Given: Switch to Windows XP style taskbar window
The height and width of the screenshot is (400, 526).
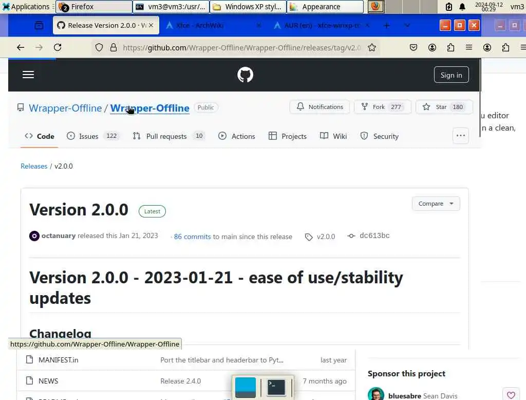Looking at the screenshot, I should 248,6.
